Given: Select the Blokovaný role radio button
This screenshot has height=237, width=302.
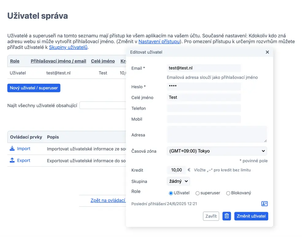Looking at the screenshot, I should coord(228,193).
